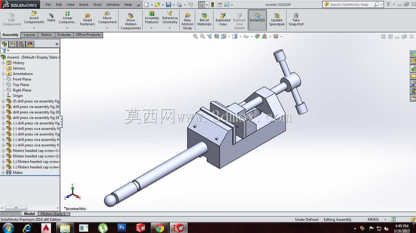Select filisters headed cap screw<2> component
The height and width of the screenshot is (233, 416).
point(36,156)
